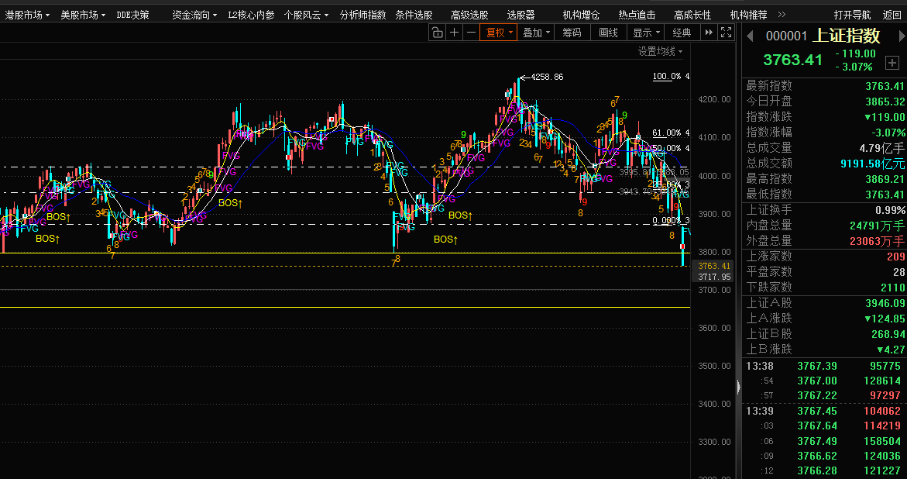The height and width of the screenshot is (479, 907).
Task: Open 显示 dropdown
Action: 645,33
